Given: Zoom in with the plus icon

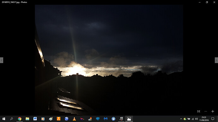Looking at the screenshot, I should (x=213, y=111).
